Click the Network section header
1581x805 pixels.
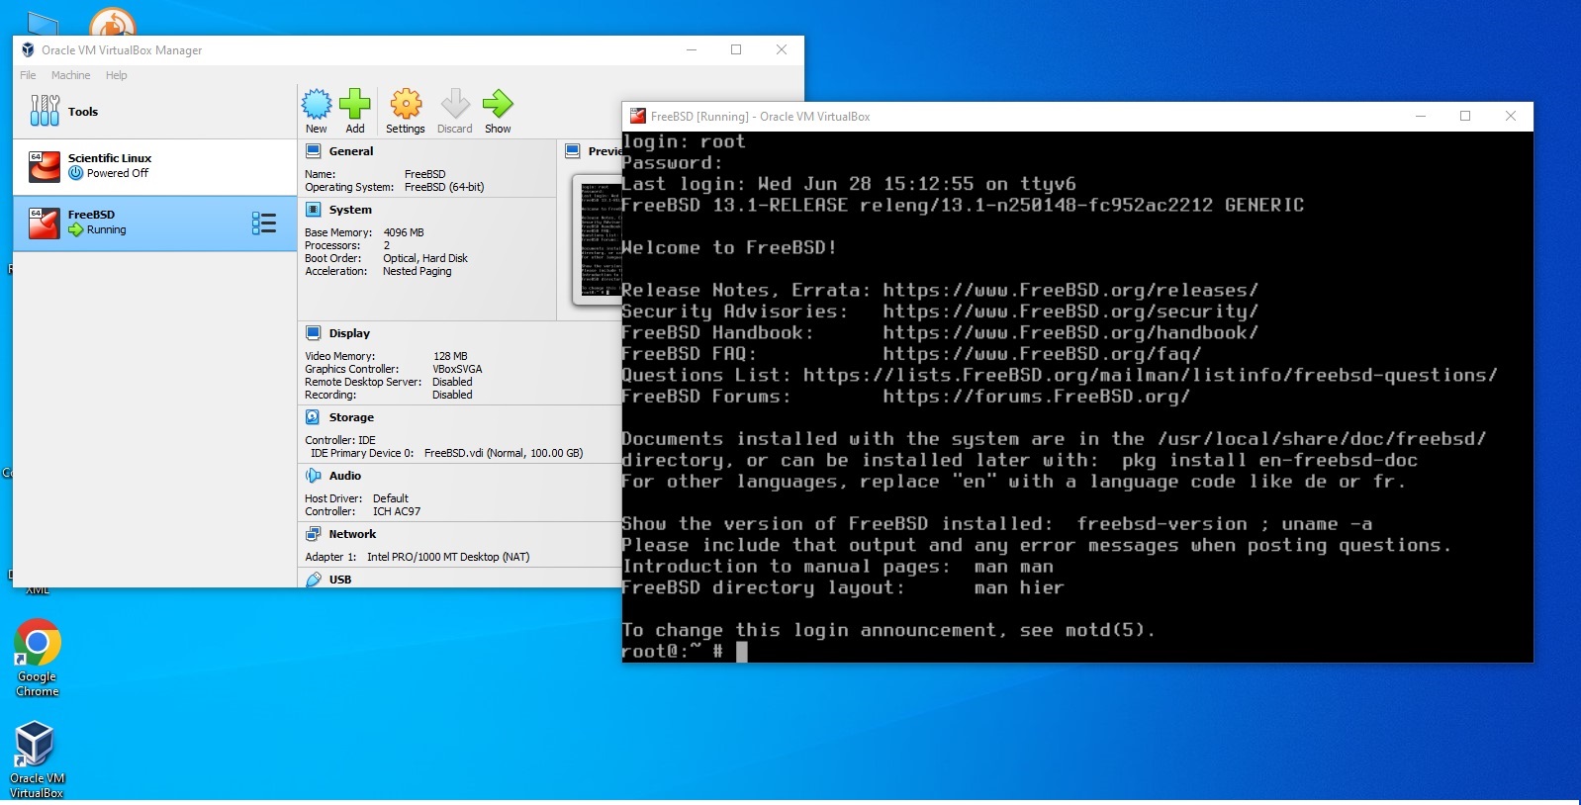[352, 534]
